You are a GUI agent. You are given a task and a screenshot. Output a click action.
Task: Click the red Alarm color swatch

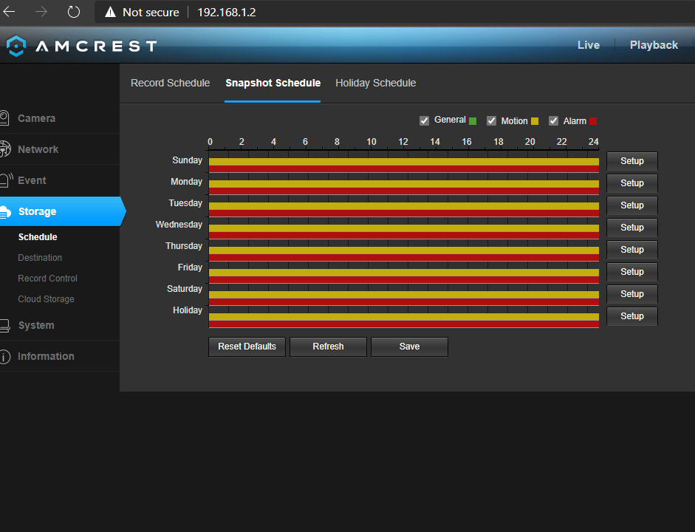(593, 121)
